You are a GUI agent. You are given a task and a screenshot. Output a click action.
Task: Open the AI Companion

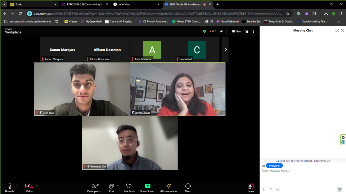168,188
